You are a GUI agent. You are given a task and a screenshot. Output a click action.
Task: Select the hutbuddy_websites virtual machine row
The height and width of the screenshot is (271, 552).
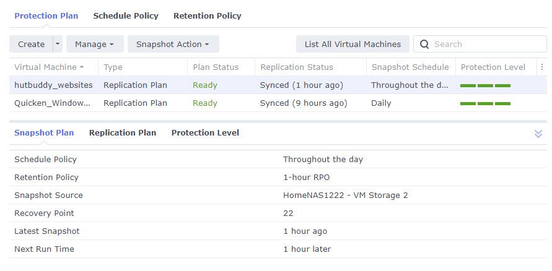(x=278, y=85)
